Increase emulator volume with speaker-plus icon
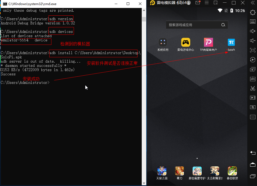Image resolution: width=257 pixels, height=186 pixels. point(252,31)
